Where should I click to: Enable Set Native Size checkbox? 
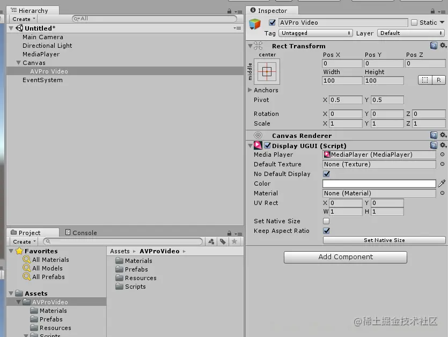coord(326,221)
